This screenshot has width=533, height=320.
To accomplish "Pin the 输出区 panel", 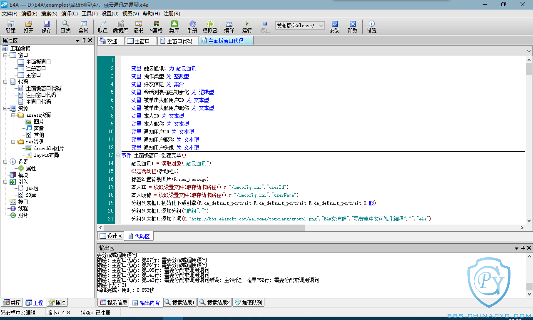I will (x=523, y=248).
